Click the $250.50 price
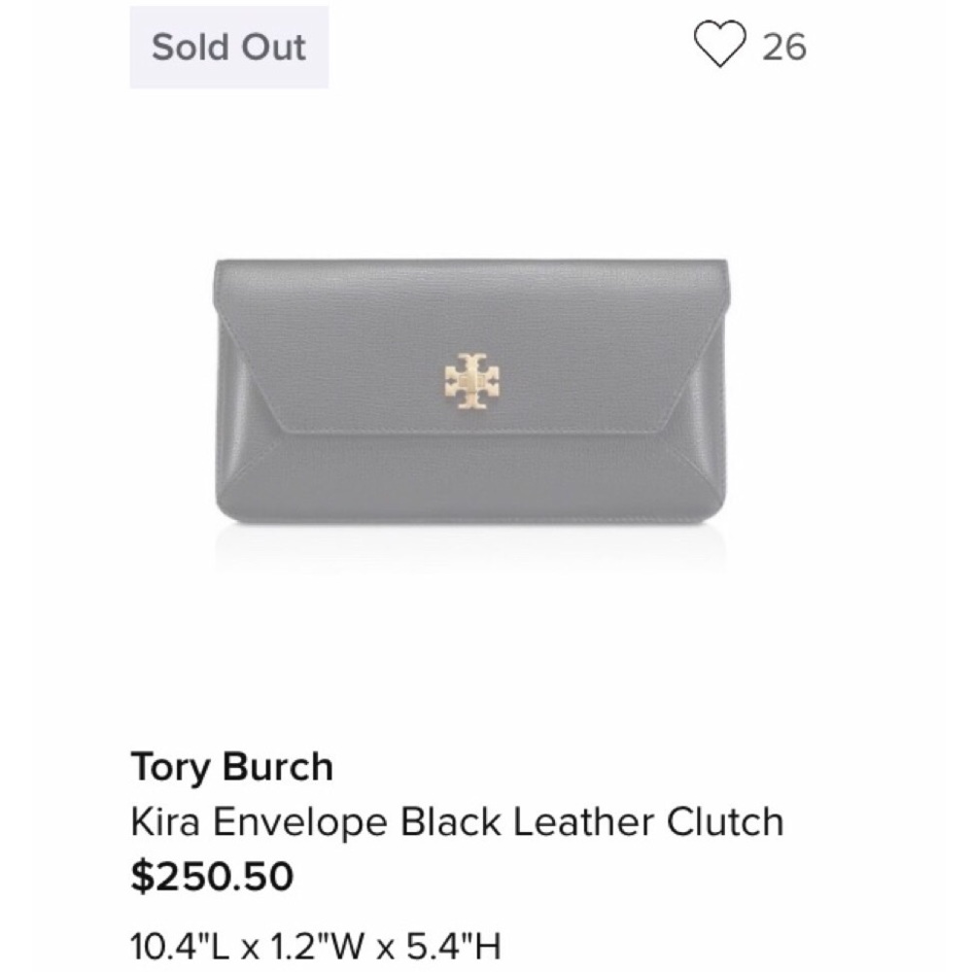 (x=211, y=877)
